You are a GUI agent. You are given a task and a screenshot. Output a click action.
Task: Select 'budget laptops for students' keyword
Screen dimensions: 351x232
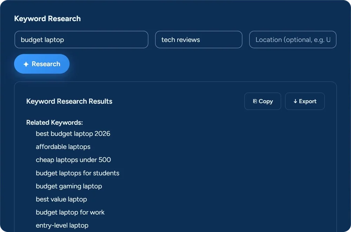coord(78,173)
